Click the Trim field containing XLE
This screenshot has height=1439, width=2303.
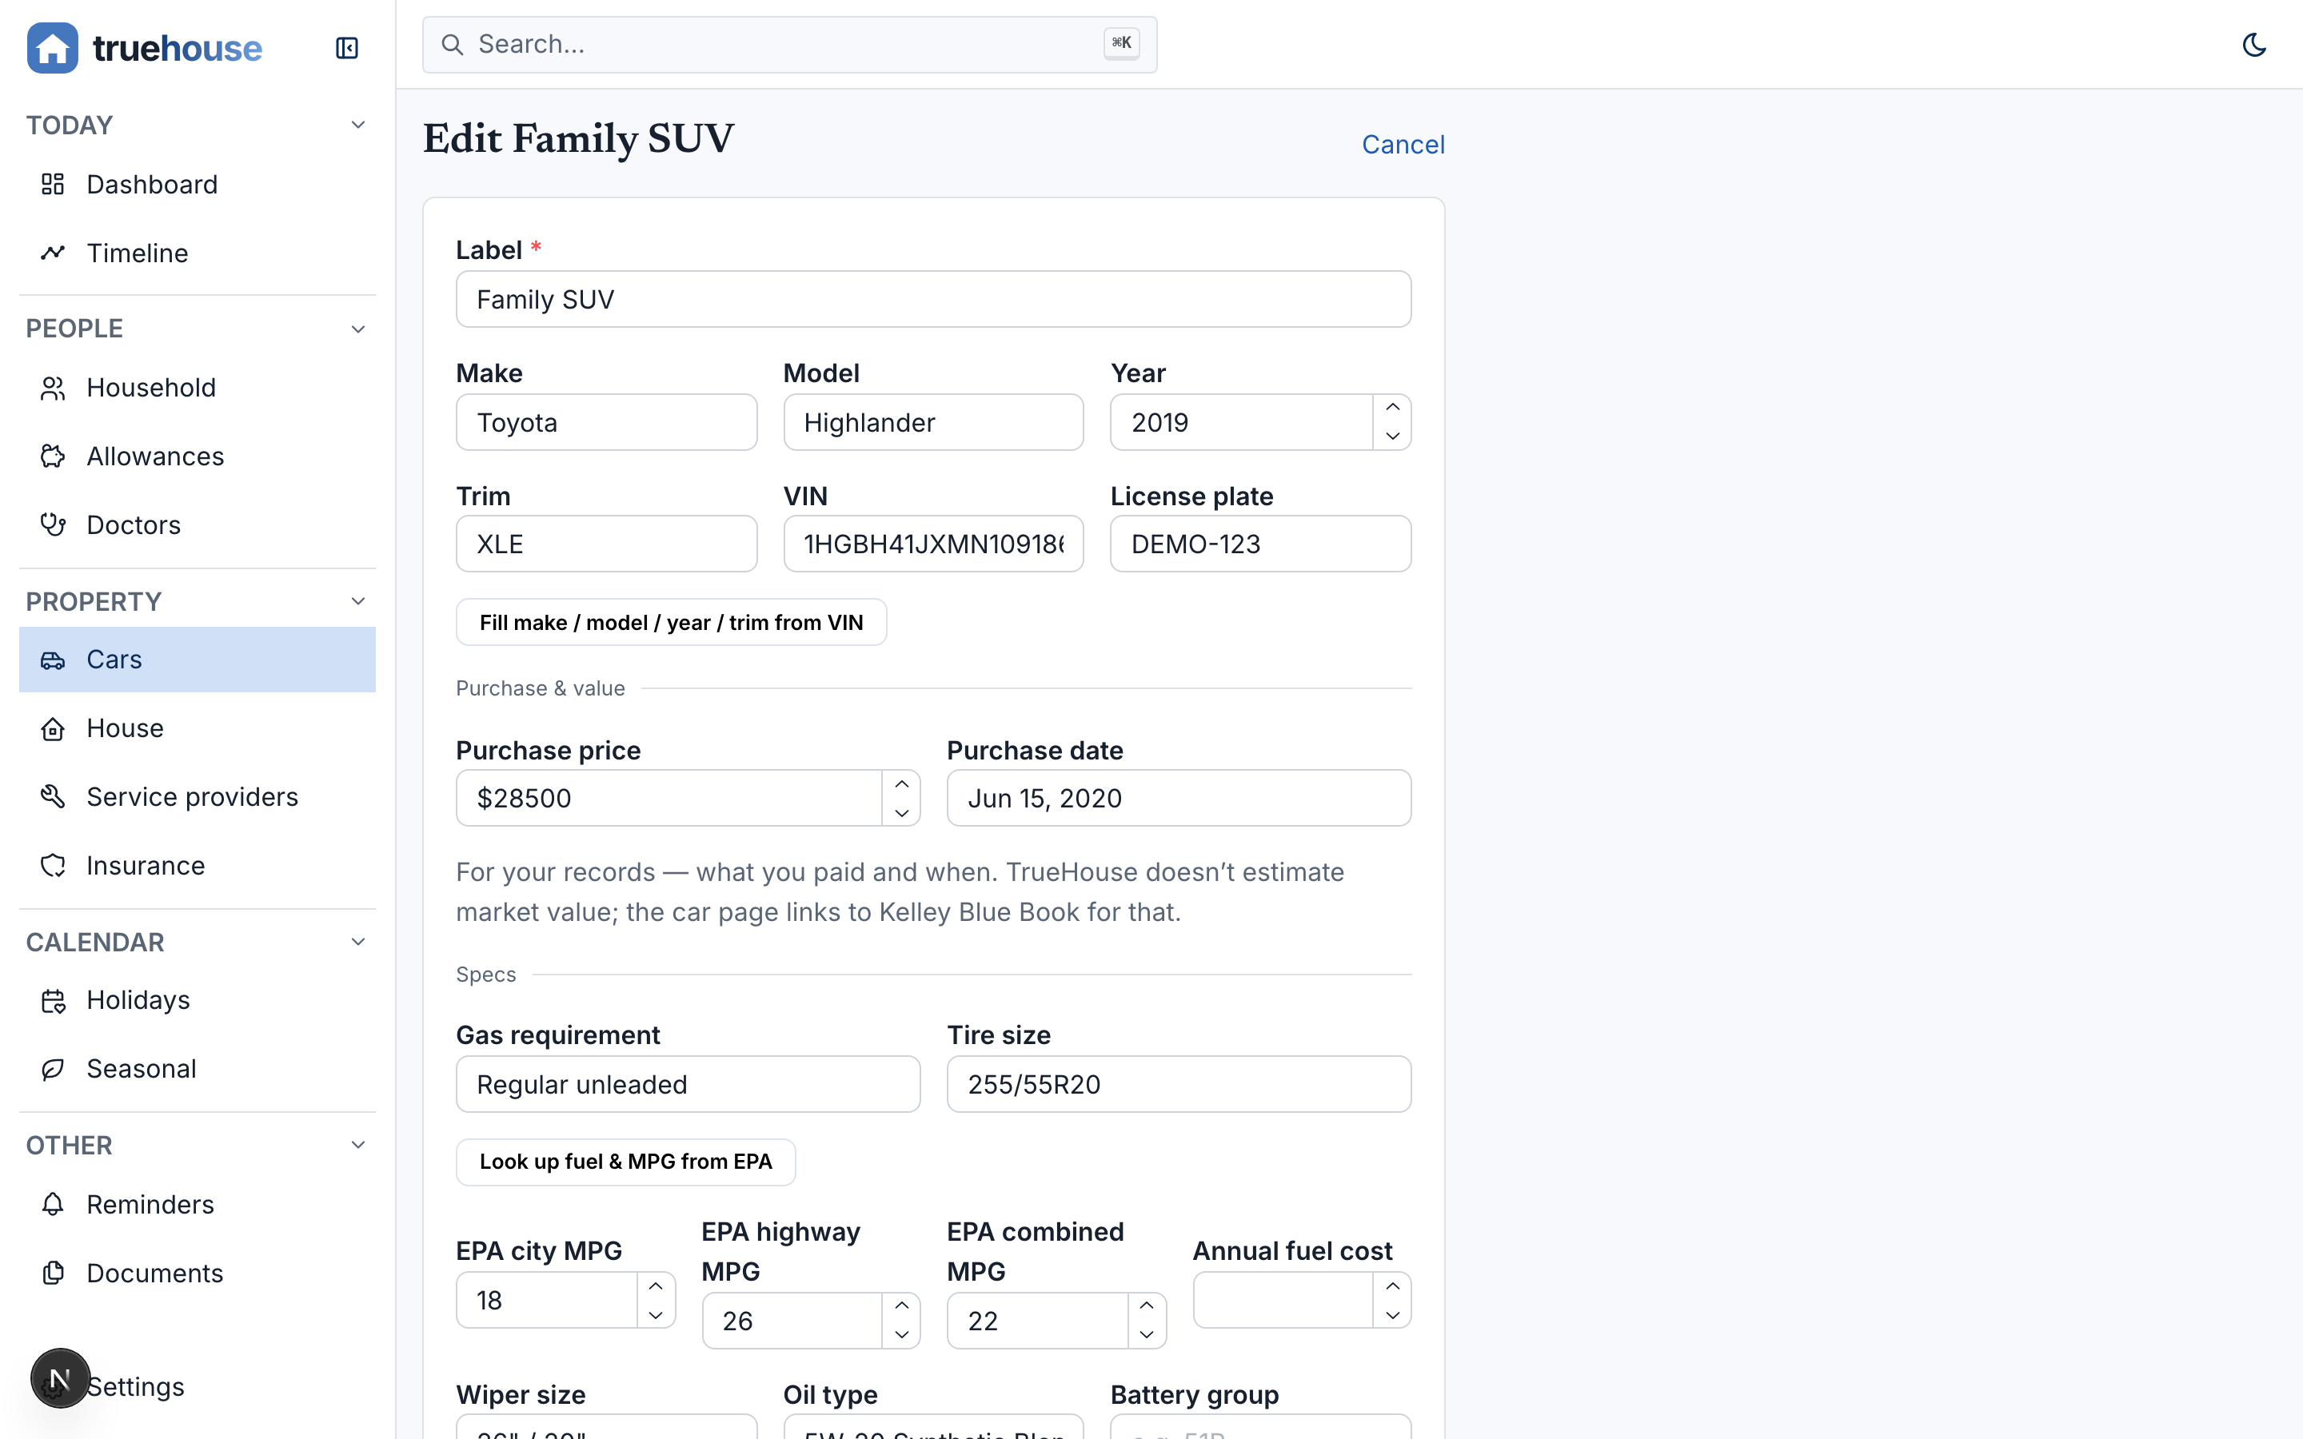(606, 544)
